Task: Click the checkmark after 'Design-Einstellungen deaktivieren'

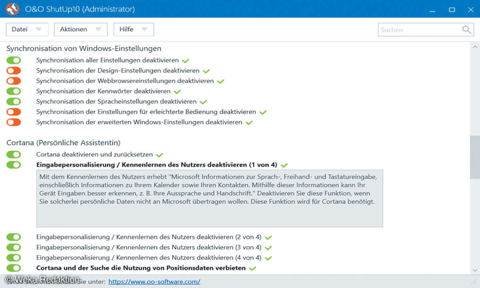Action: 206,71
